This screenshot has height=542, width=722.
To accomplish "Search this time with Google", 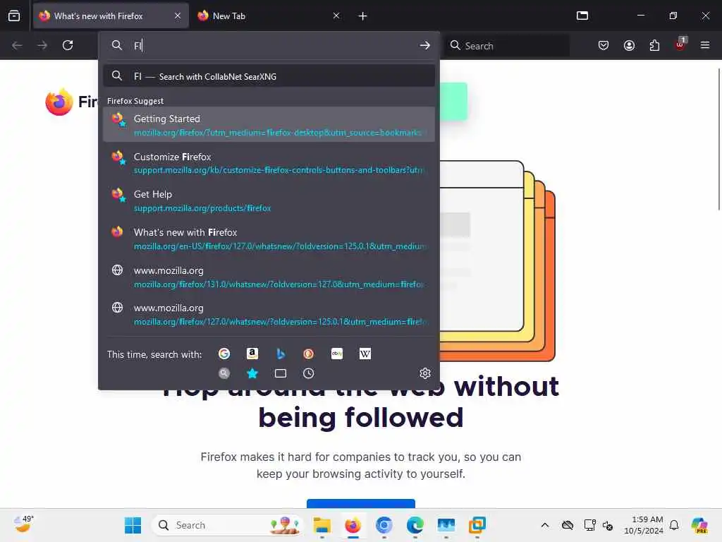I will tap(224, 354).
